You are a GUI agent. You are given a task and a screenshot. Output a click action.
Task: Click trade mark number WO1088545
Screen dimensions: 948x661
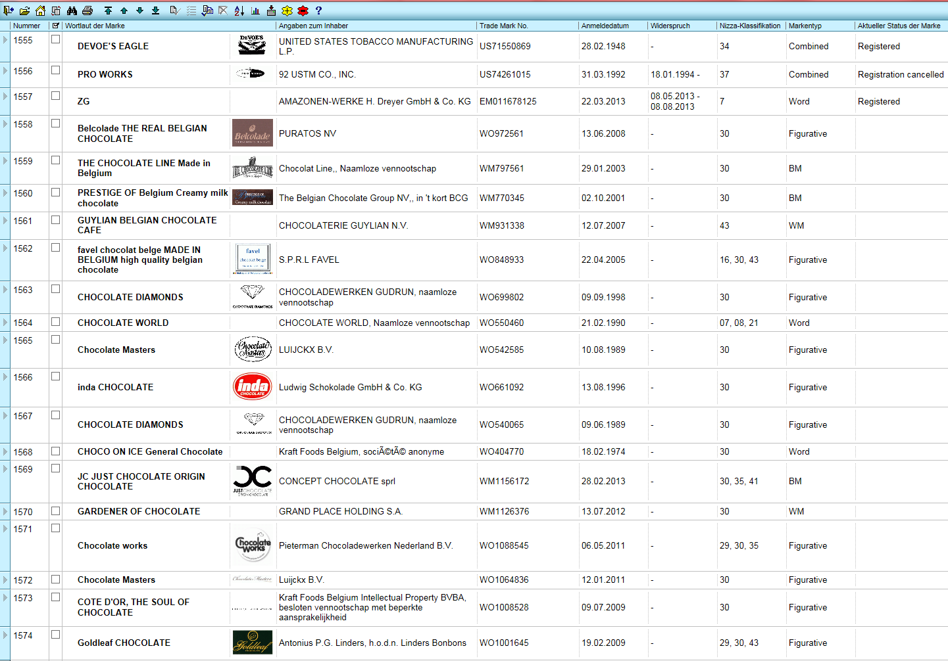504,545
